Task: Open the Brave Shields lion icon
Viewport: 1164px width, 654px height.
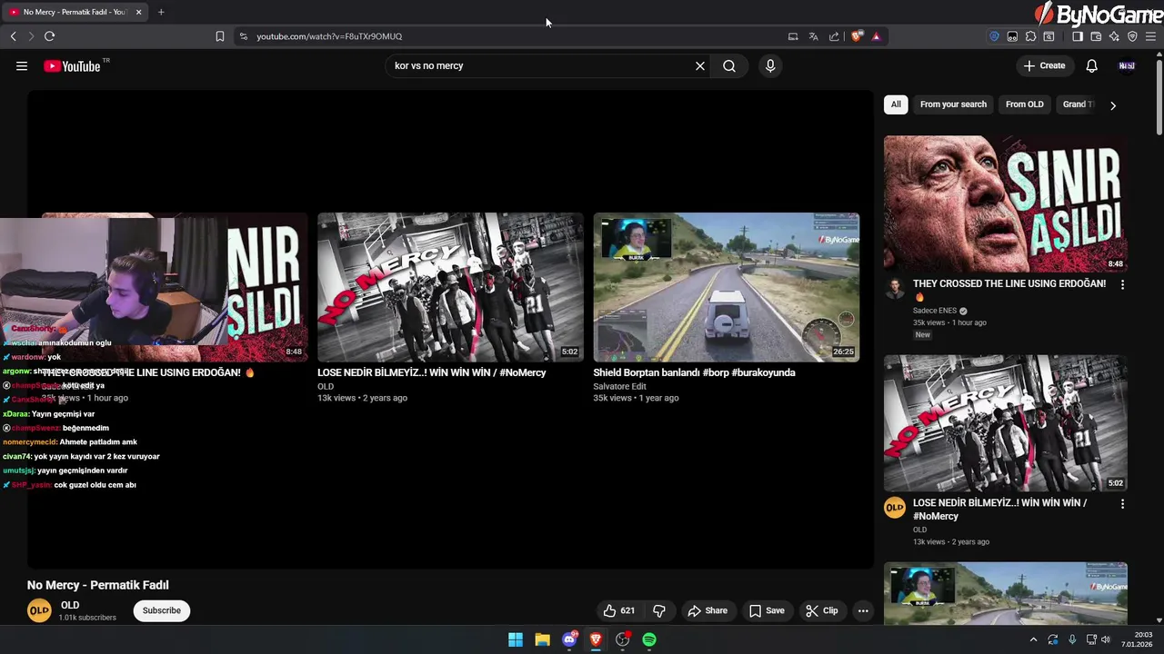Action: click(857, 36)
